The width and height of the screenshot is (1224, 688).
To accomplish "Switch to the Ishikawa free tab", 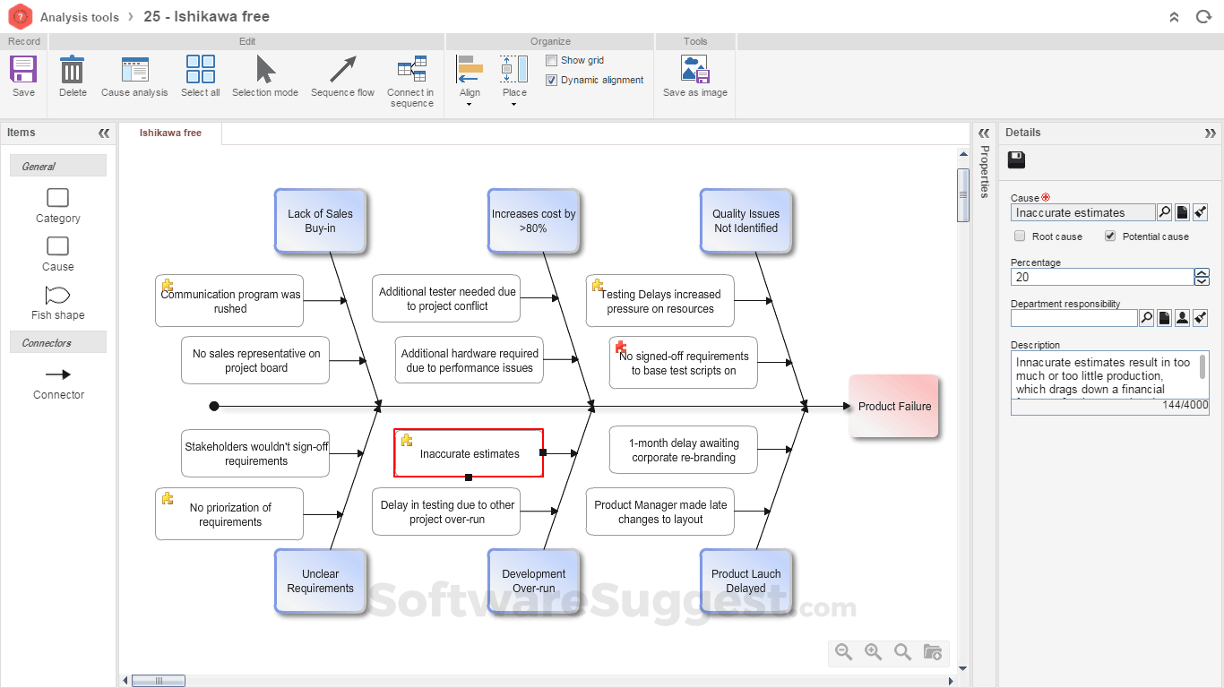I will tap(170, 133).
